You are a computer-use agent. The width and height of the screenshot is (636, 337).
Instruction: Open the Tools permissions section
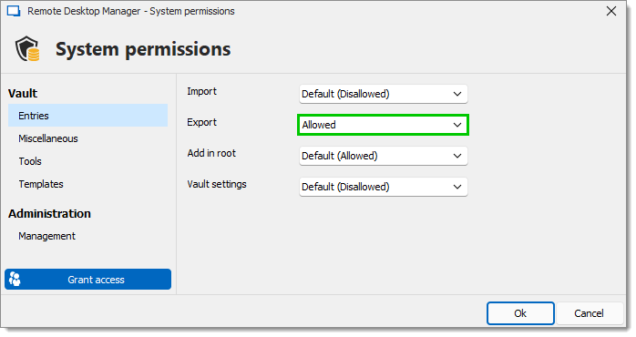point(30,161)
